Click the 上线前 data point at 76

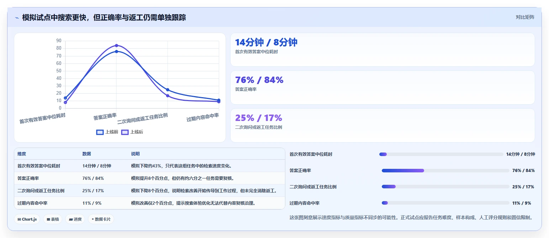pyautogui.click(x=116, y=51)
